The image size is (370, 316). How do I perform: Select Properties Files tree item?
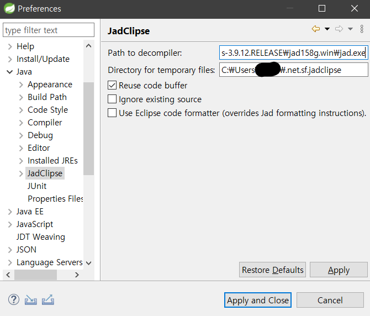click(x=55, y=199)
